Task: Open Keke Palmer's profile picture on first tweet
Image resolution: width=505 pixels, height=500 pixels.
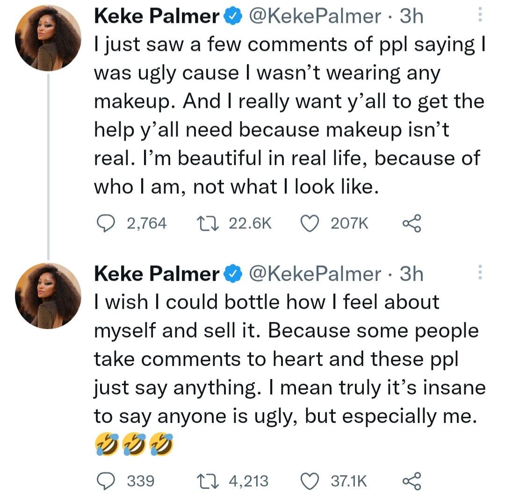Action: pyautogui.click(x=48, y=38)
